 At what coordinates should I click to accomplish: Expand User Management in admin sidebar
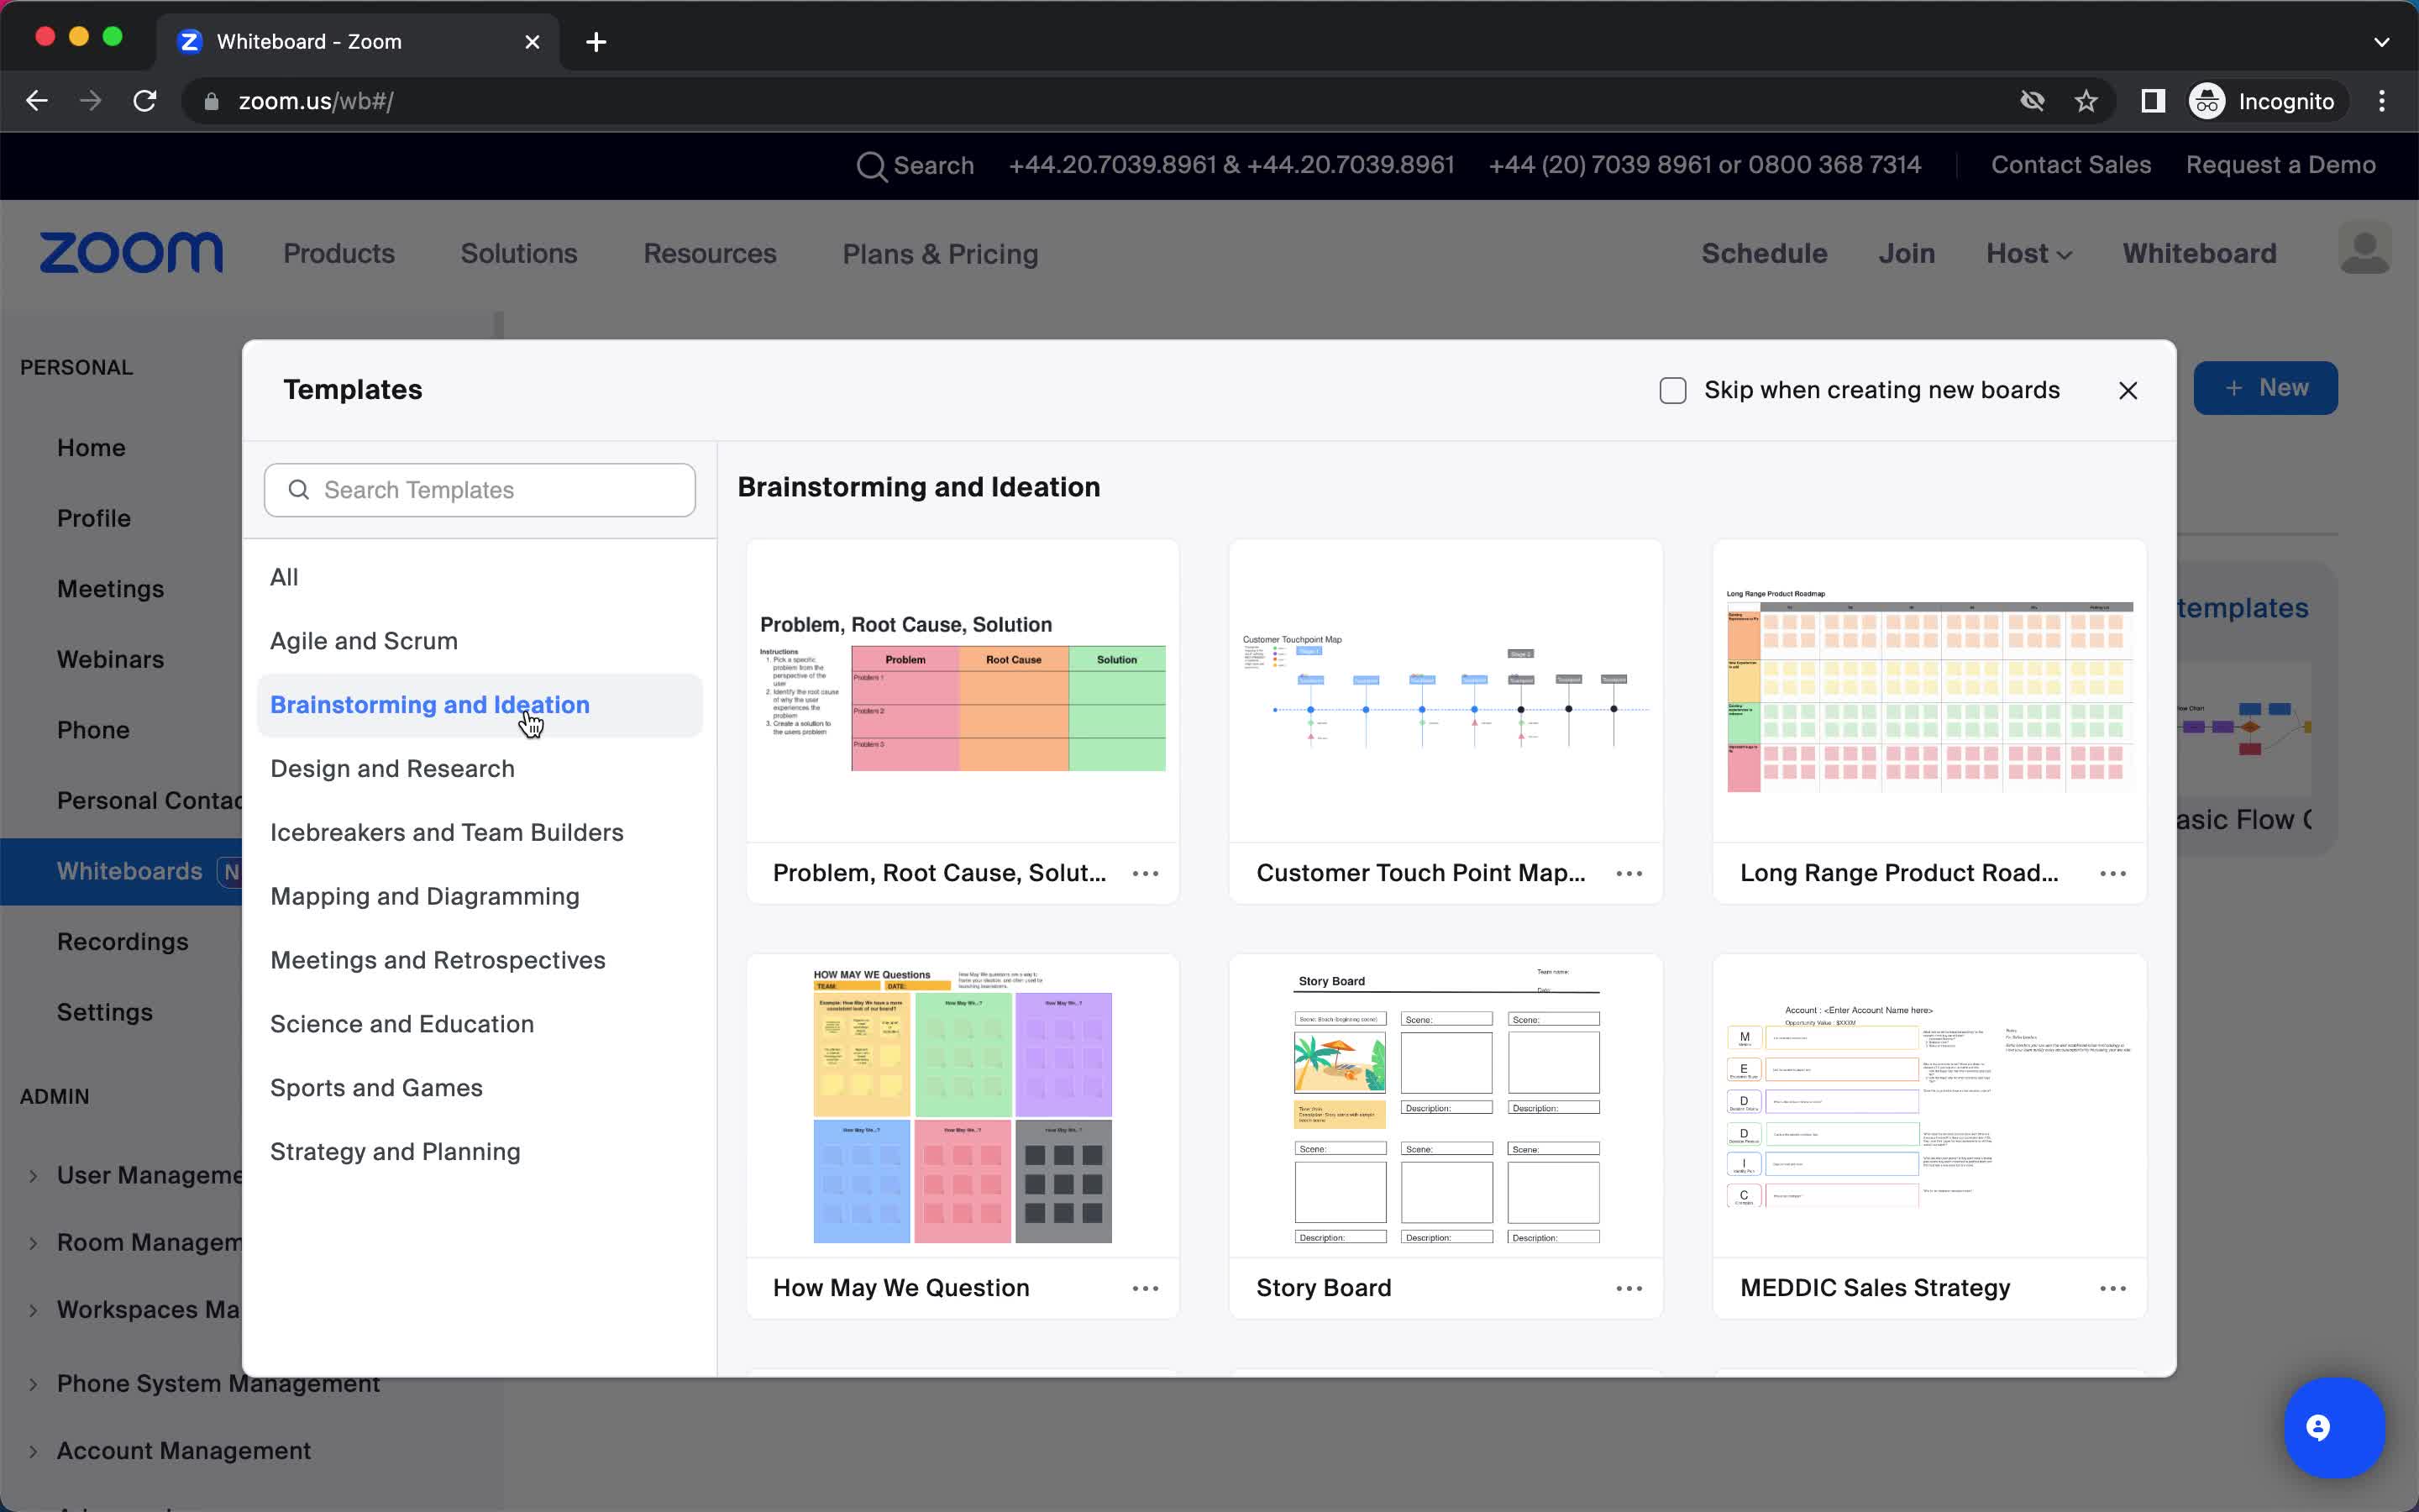click(34, 1176)
